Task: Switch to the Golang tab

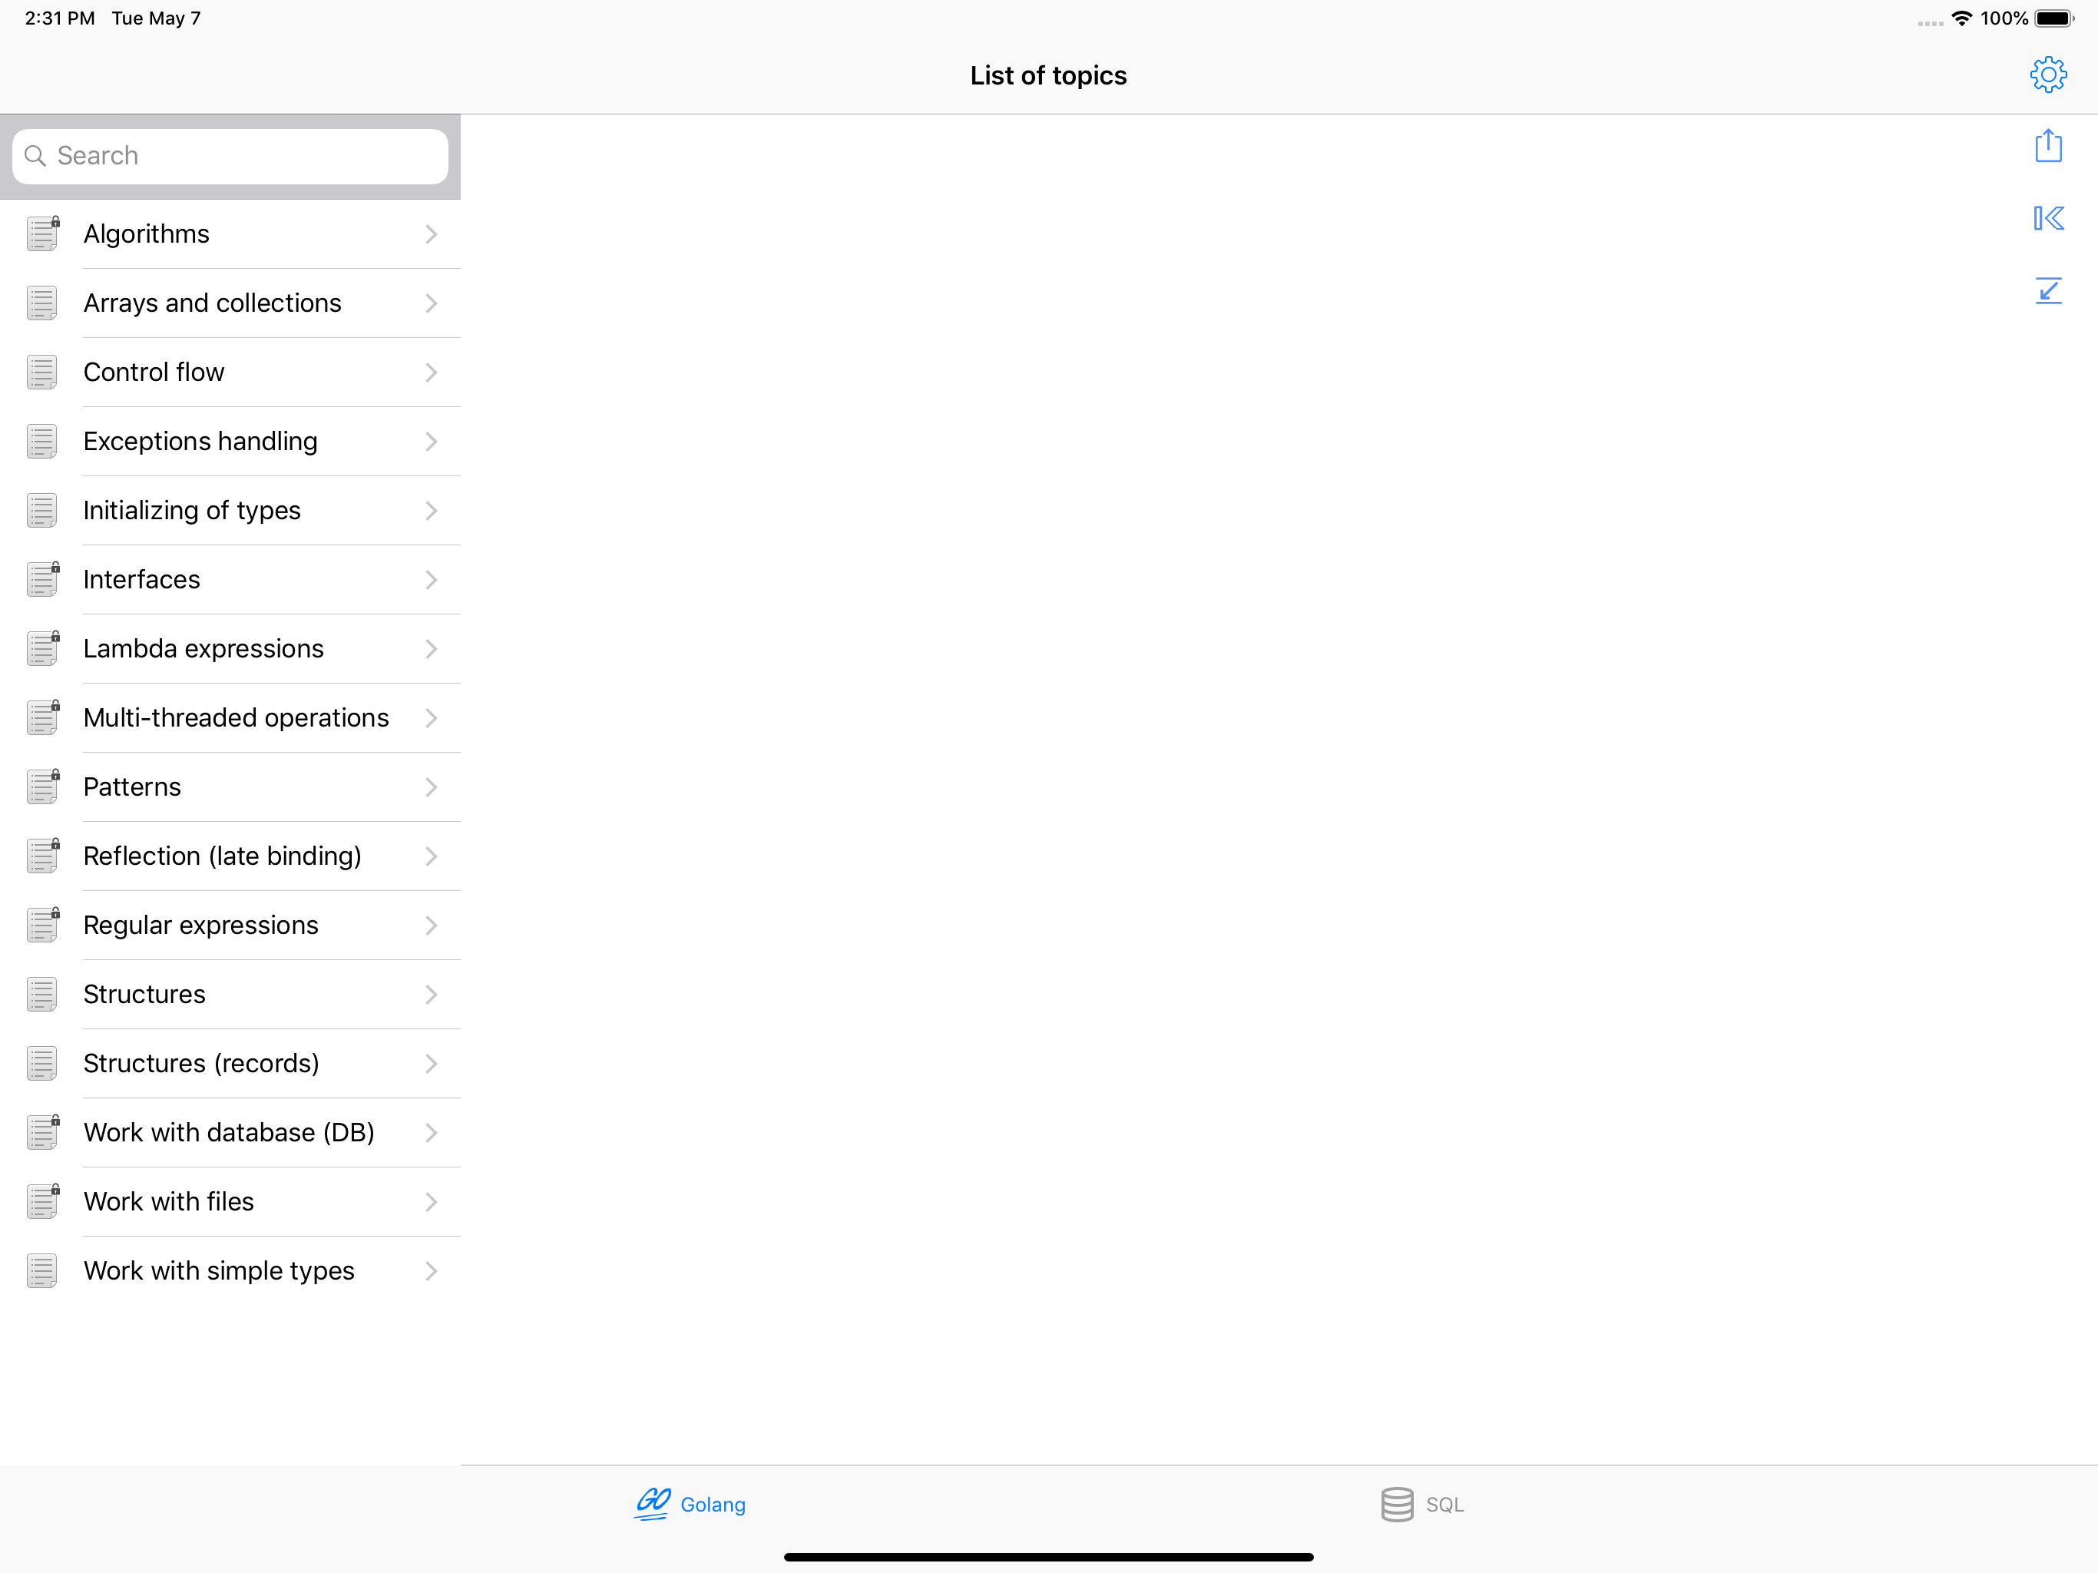Action: (690, 1504)
